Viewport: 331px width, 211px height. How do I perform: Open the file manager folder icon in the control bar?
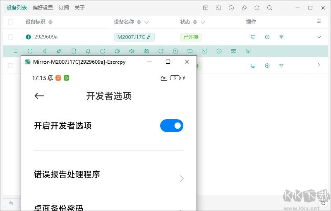tap(190, 51)
